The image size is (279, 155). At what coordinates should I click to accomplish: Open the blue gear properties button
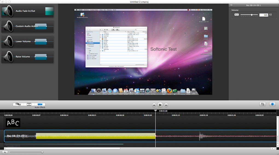pyautogui.click(x=272, y=104)
